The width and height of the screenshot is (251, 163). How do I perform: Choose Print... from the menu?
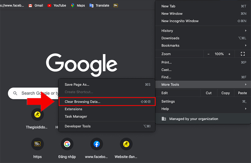203,62
